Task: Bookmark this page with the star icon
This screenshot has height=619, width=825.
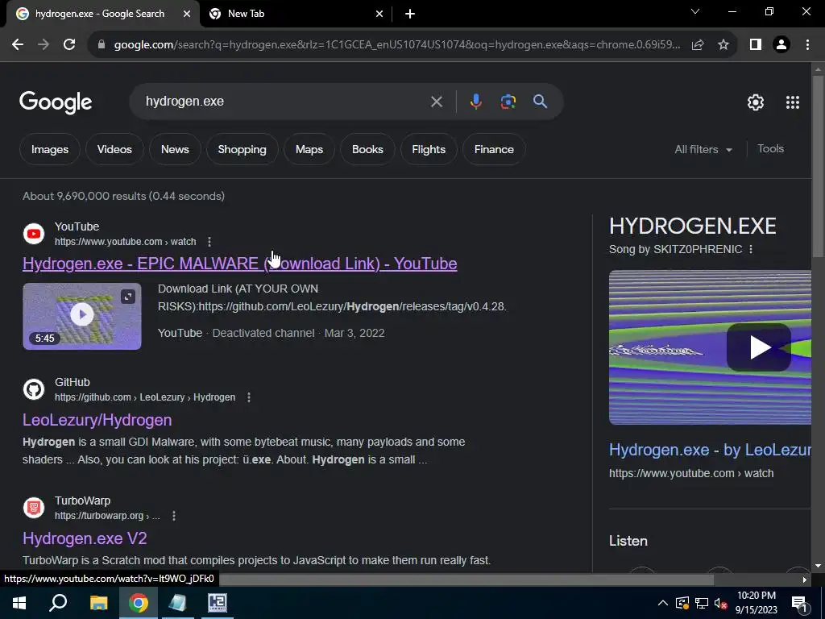Action: click(x=723, y=45)
